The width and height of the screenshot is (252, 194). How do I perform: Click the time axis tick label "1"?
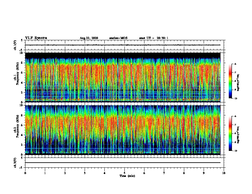click(45, 173)
